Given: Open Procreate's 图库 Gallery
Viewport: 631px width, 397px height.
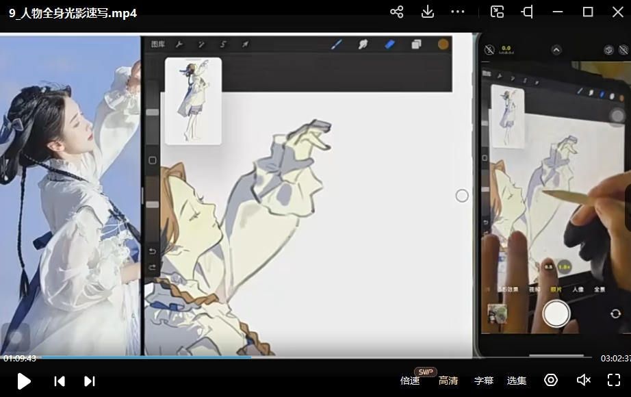Looking at the screenshot, I should pos(160,44).
